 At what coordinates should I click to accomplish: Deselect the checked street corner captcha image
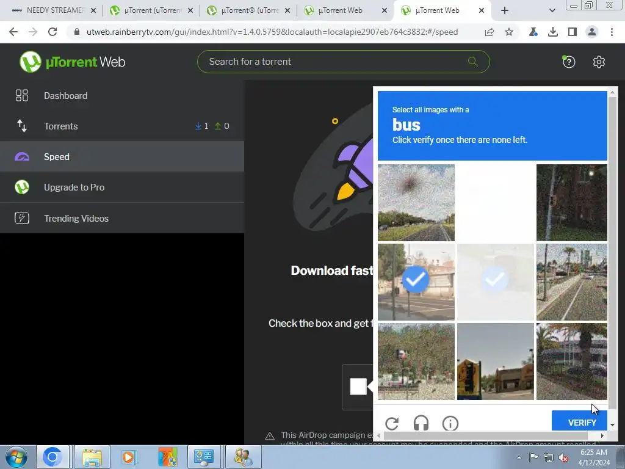click(416, 282)
